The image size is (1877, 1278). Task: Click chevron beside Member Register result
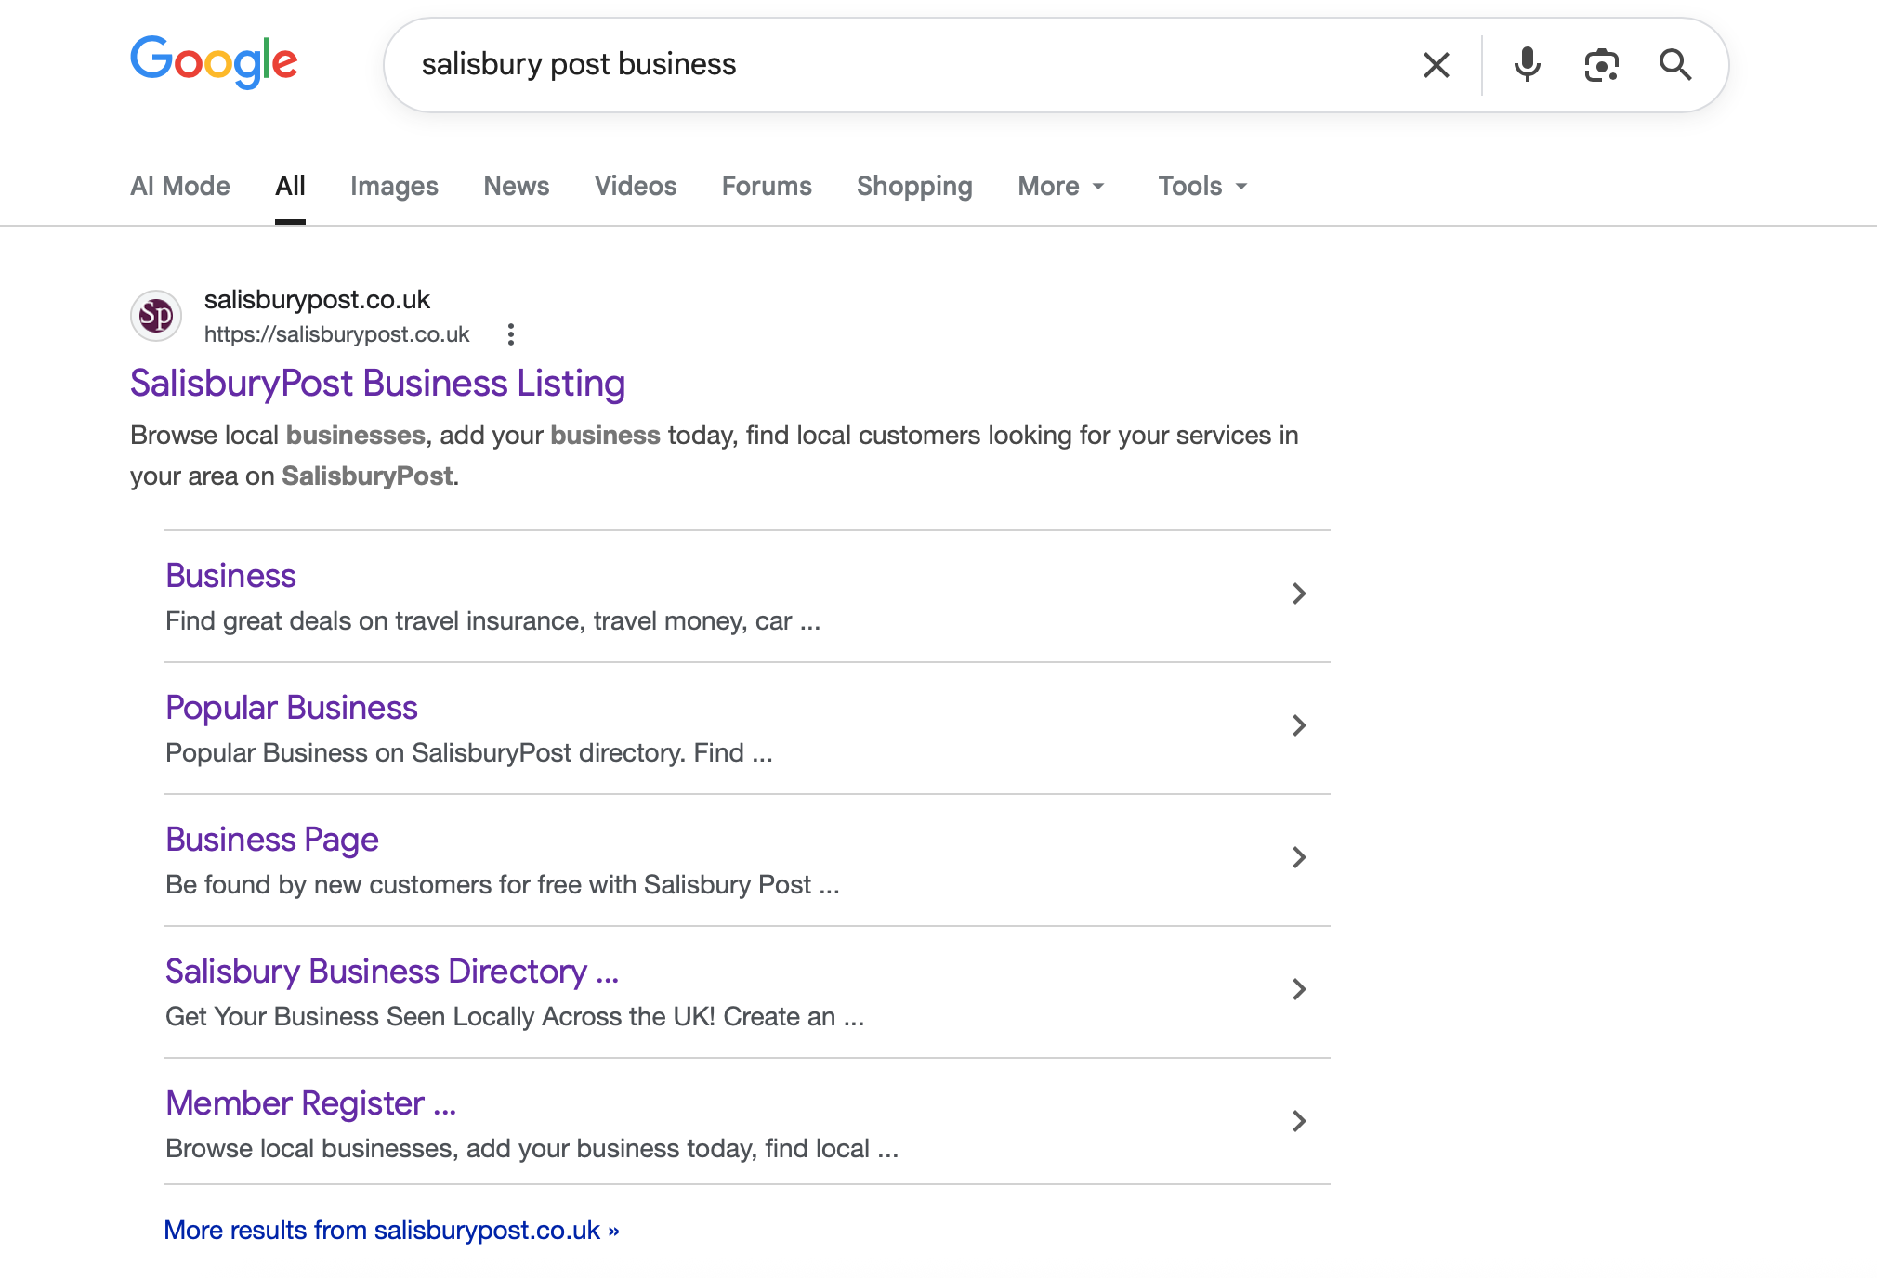1299,1121
